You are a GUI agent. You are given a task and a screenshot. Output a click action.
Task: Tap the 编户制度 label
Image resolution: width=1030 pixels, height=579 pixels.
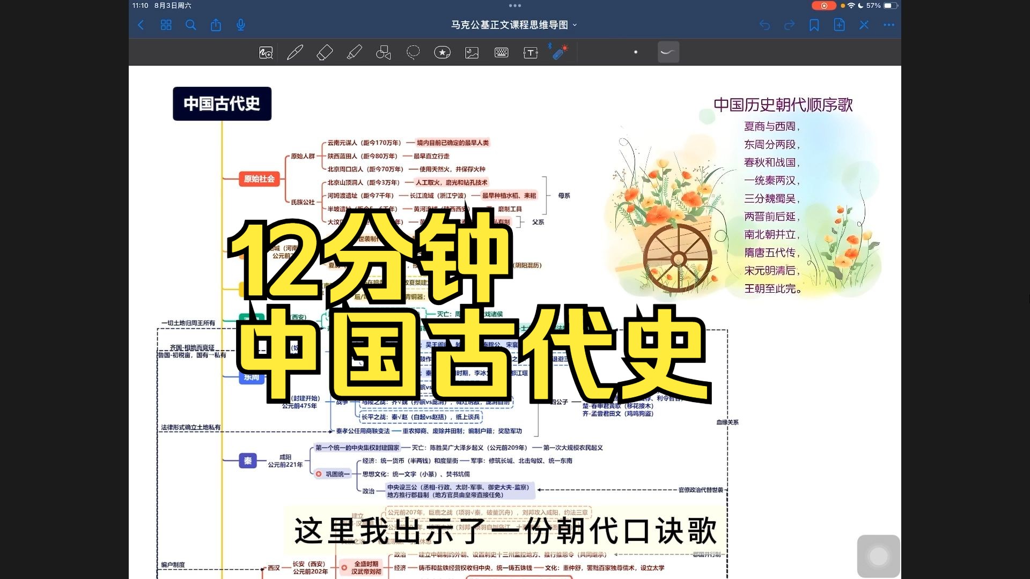tap(173, 565)
